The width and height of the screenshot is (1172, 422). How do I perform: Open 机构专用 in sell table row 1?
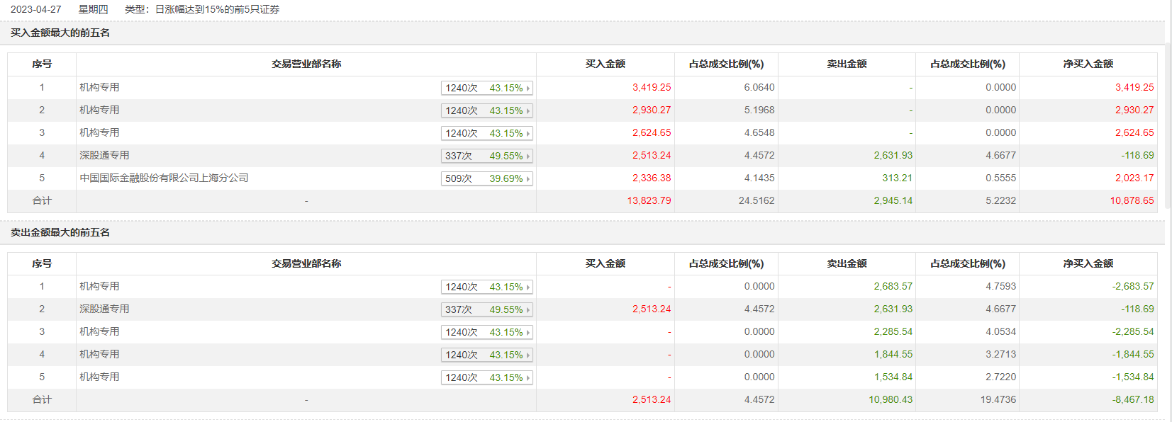(x=99, y=286)
